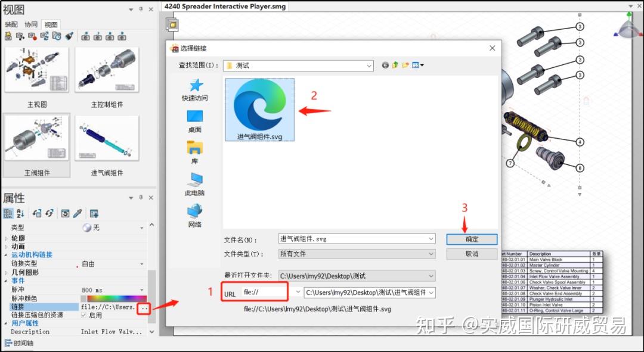Click the 确定 button in link dialog
This screenshot has width=644, height=352.
coord(471,238)
